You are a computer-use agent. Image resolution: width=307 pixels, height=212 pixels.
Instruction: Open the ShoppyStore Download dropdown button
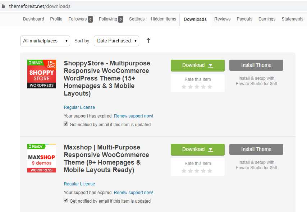(198, 65)
